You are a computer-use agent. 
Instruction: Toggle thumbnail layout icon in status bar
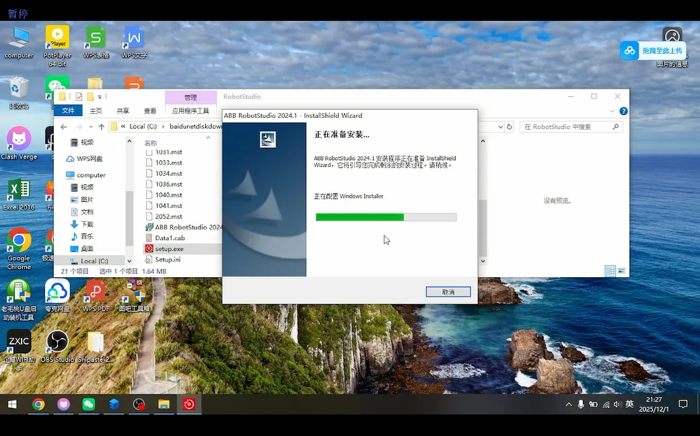[620, 271]
